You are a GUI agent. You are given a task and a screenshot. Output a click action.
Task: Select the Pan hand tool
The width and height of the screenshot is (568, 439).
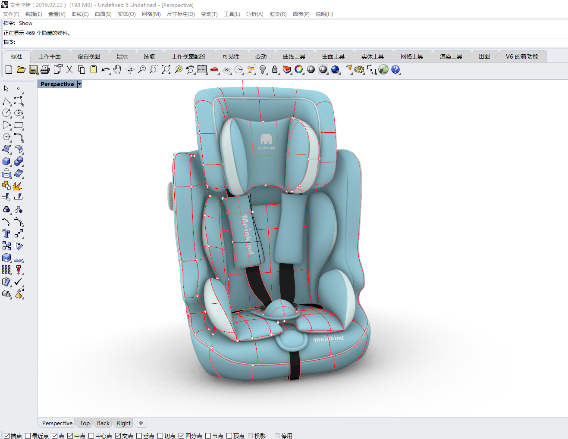coord(117,69)
